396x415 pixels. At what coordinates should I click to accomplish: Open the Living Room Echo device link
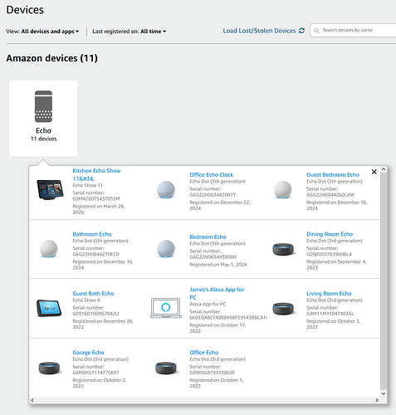click(x=329, y=293)
